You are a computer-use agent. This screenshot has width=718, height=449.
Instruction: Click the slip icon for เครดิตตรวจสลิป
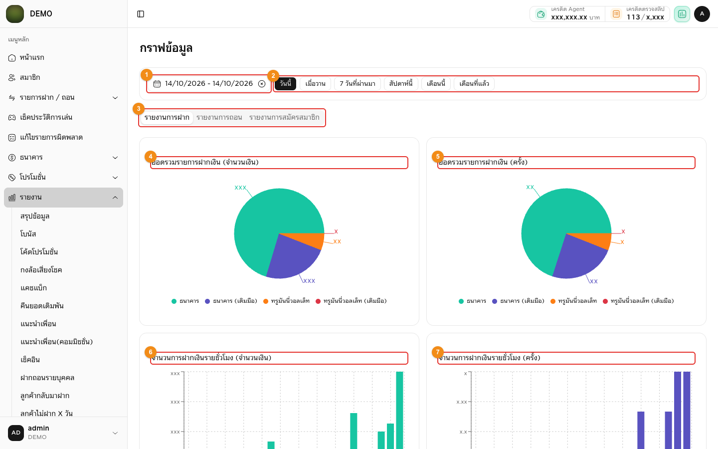click(616, 14)
